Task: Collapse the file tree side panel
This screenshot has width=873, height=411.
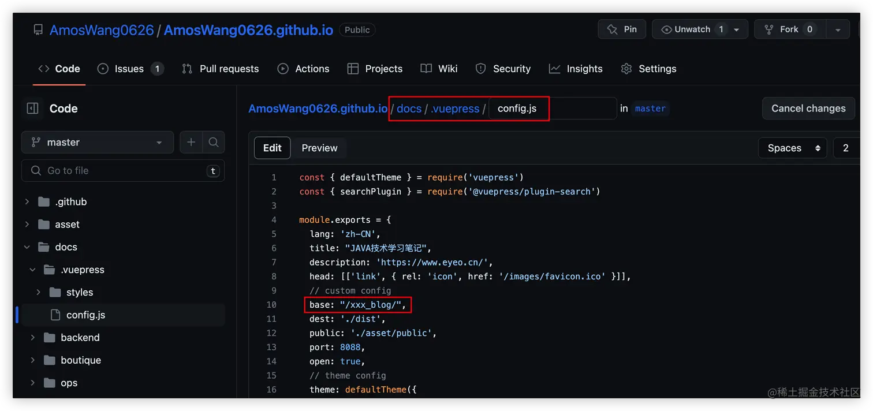Action: [x=33, y=108]
